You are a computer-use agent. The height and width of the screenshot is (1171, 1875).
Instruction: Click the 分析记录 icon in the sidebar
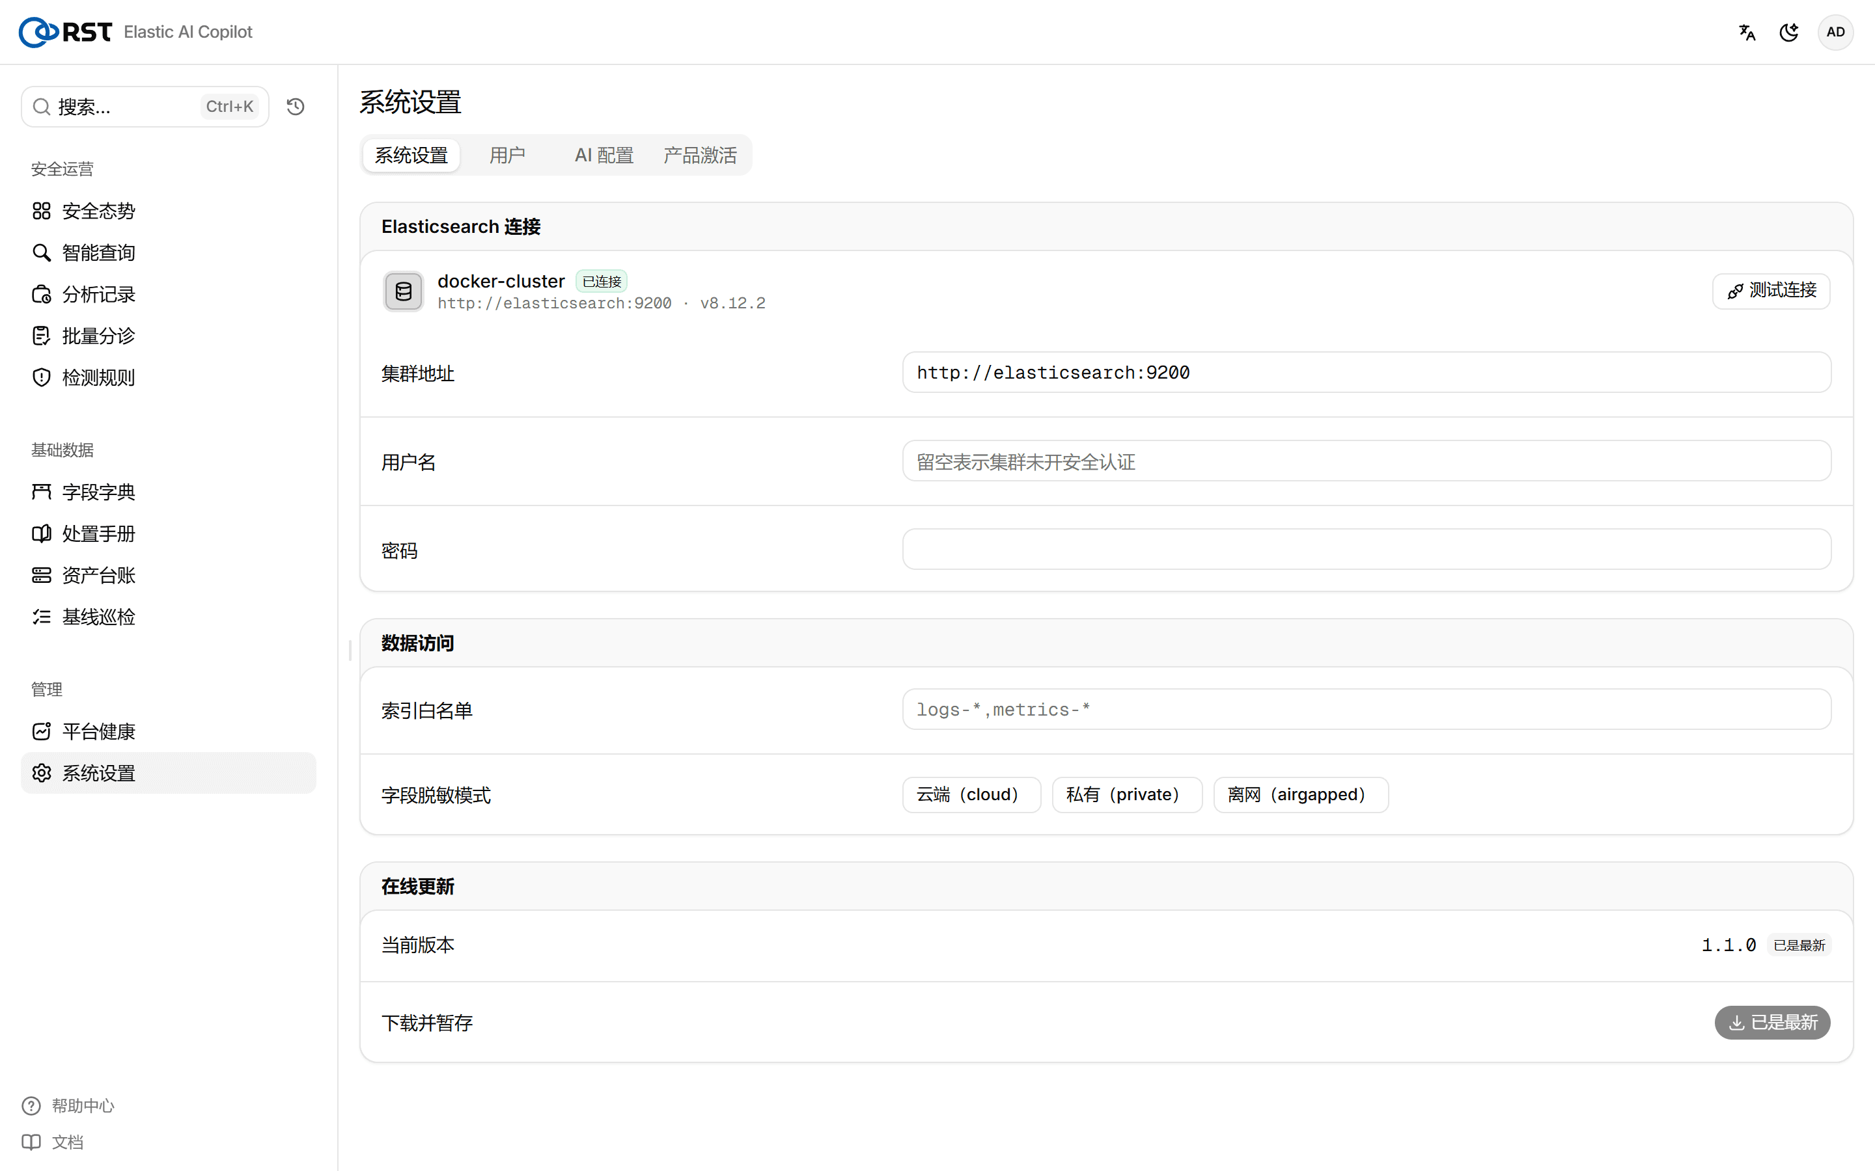coord(42,294)
